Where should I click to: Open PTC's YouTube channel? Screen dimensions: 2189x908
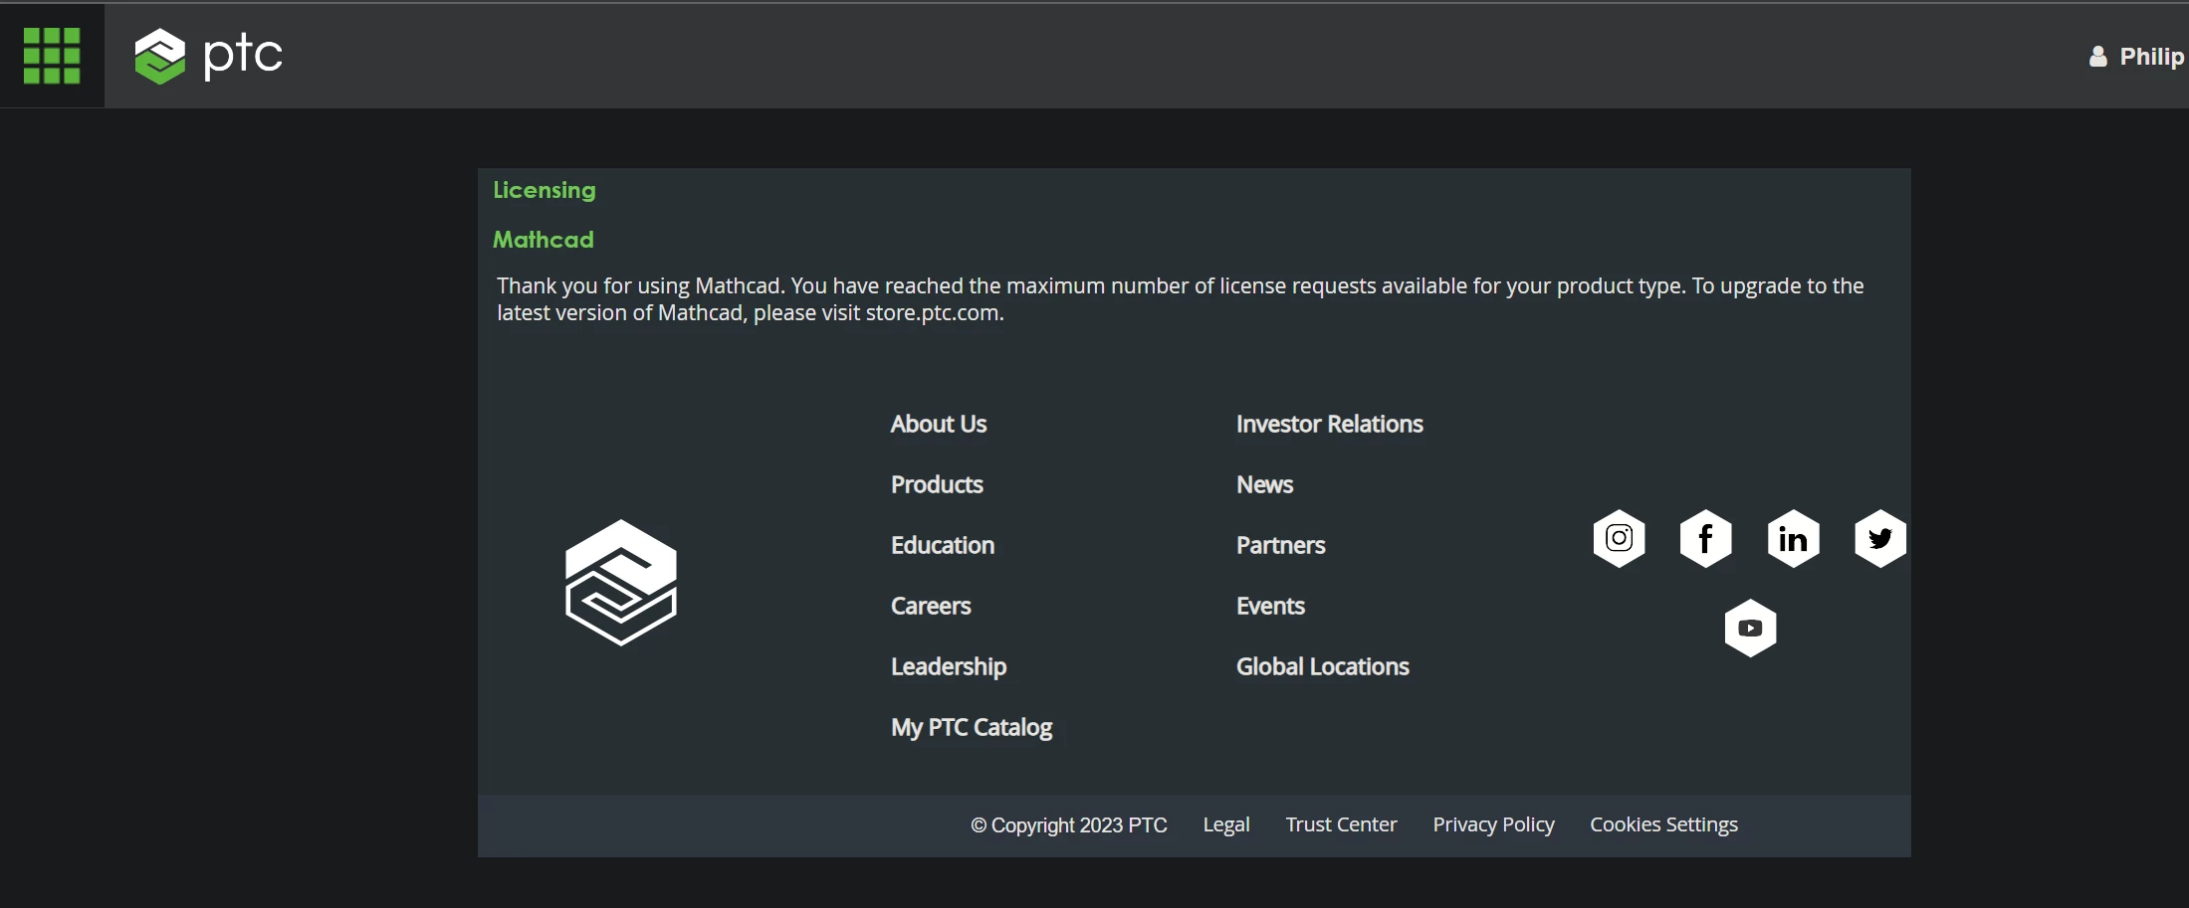click(1751, 629)
